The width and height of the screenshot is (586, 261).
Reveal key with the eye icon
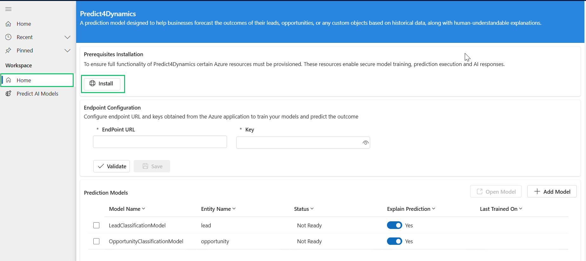pos(365,143)
